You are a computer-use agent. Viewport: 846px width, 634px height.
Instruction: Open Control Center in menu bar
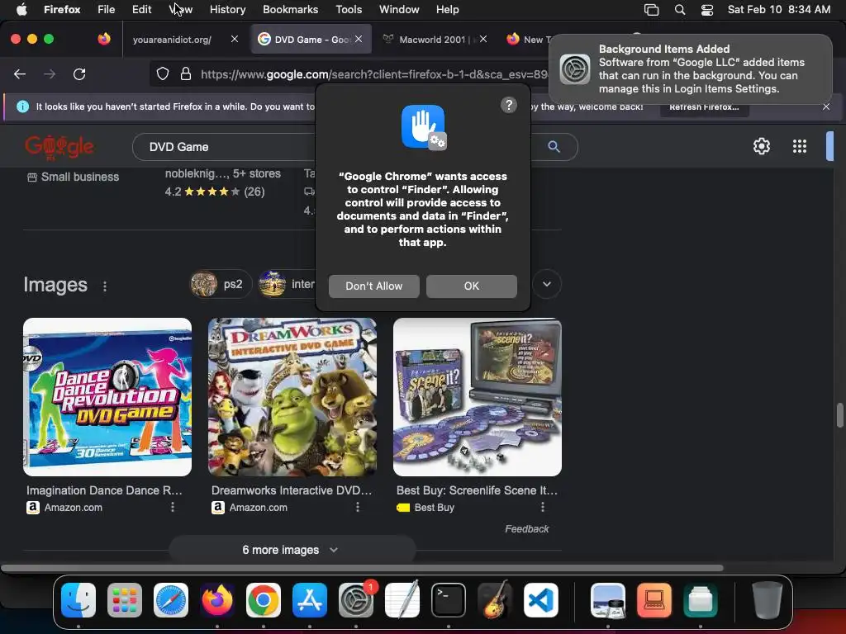(707, 10)
